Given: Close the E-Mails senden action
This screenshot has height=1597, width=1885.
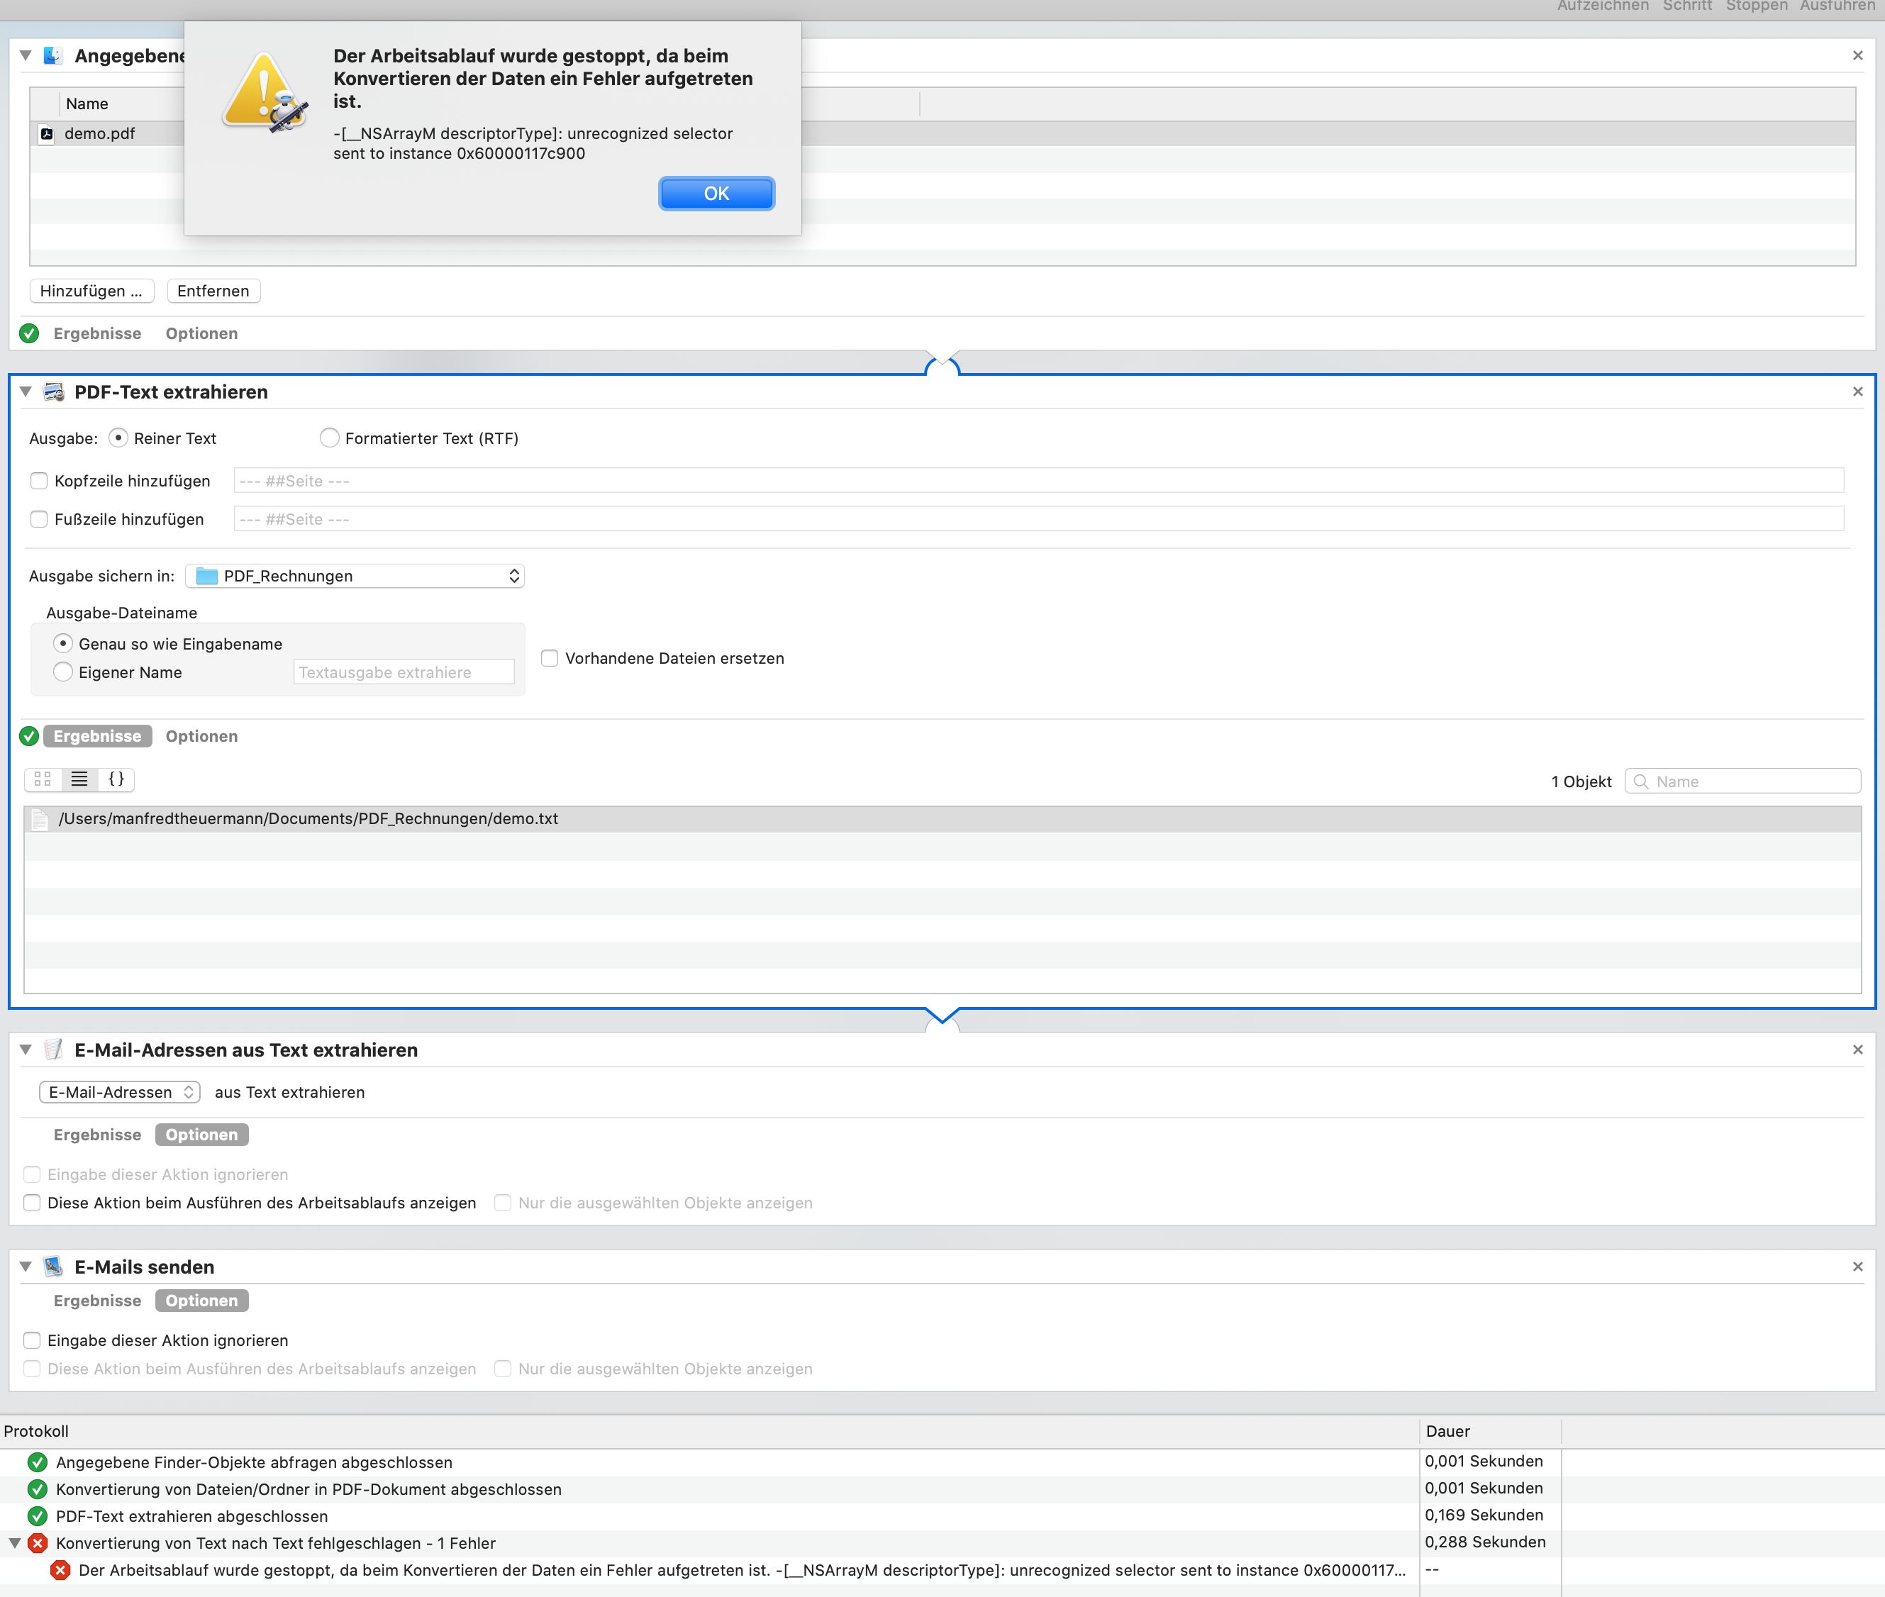Looking at the screenshot, I should 1858,1267.
